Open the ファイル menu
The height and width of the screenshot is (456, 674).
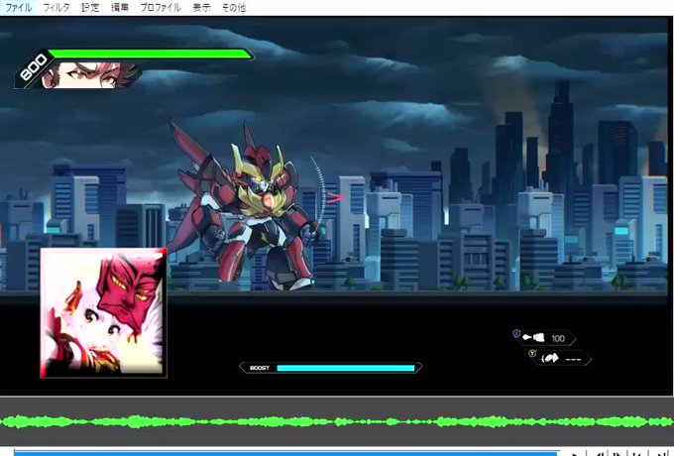19,7
